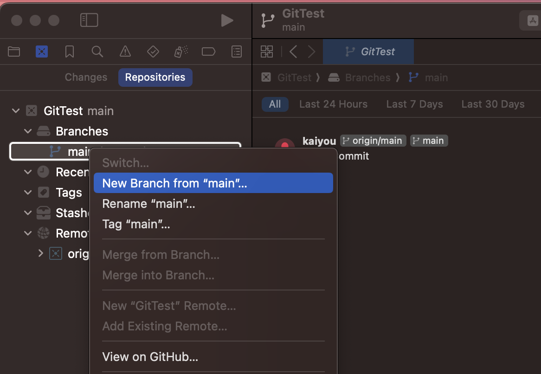
Task: Toggle the left sidebar visibility
Action: pos(89,20)
